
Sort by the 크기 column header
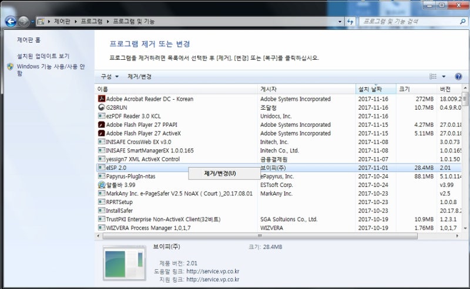[417, 89]
